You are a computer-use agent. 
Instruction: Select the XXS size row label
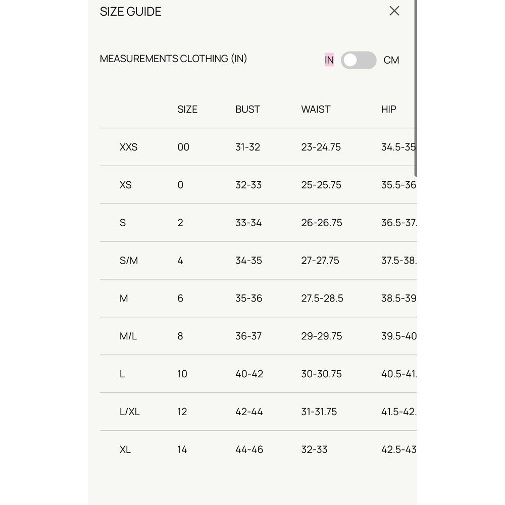pyautogui.click(x=128, y=147)
